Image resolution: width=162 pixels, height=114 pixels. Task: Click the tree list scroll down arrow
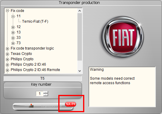click(80, 71)
